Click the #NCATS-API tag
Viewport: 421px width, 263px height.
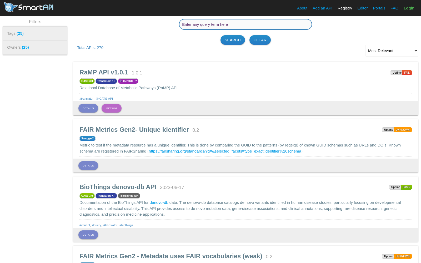104,99
